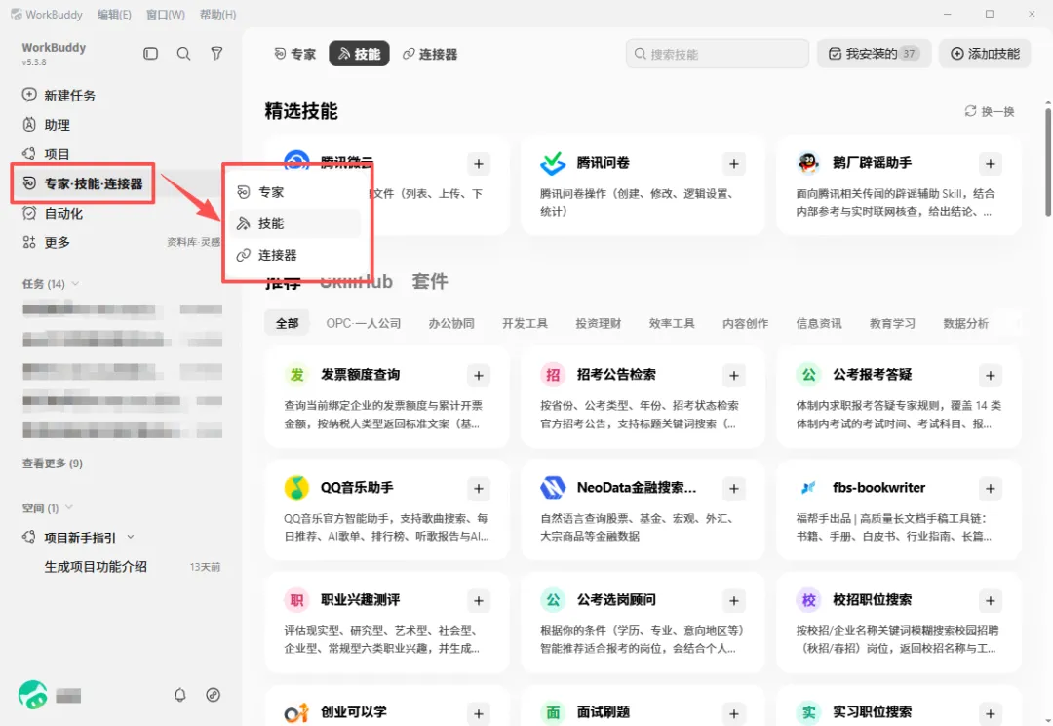Open 专家·技能·连接器 in sidebar
1053x726 pixels.
coord(83,183)
